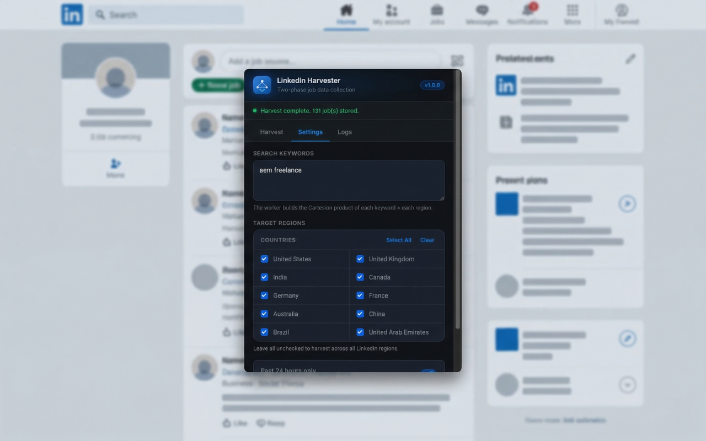Screen dimensions: 706x441
Task: Click the document icon in top right sidebar card
Action: (506, 122)
